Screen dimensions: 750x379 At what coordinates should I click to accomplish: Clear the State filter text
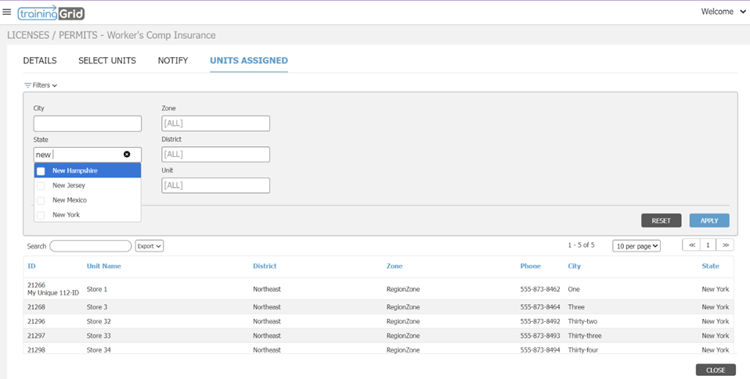[127, 155]
